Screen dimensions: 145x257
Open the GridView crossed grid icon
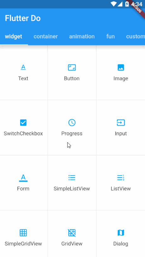(x=72, y=233)
